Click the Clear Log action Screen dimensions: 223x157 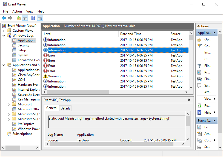pyautogui.click(x=207, y=59)
